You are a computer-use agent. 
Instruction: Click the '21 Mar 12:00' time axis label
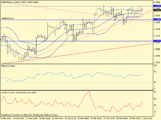[x=70, y=118]
